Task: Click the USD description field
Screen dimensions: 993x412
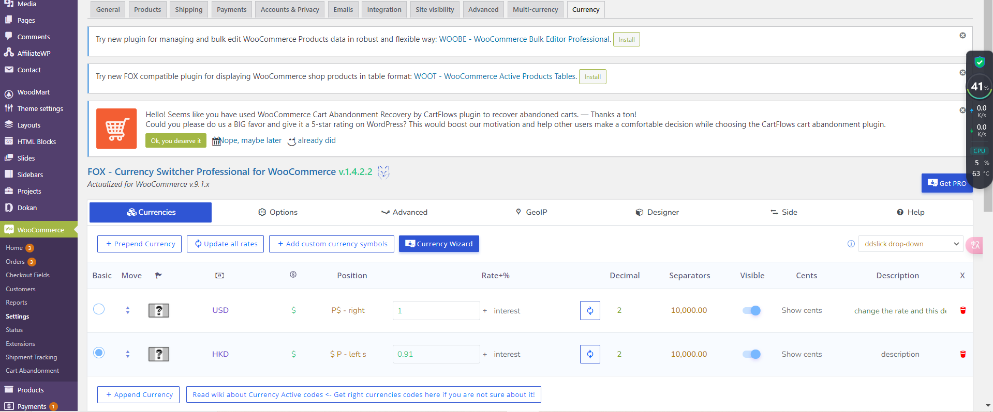Action: coord(900,310)
